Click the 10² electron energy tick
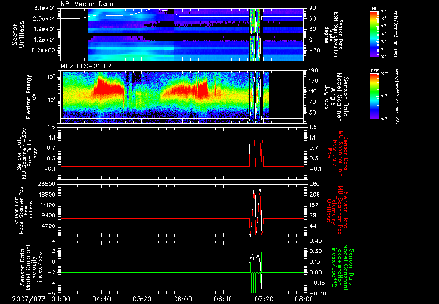 pyautogui.click(x=51, y=77)
